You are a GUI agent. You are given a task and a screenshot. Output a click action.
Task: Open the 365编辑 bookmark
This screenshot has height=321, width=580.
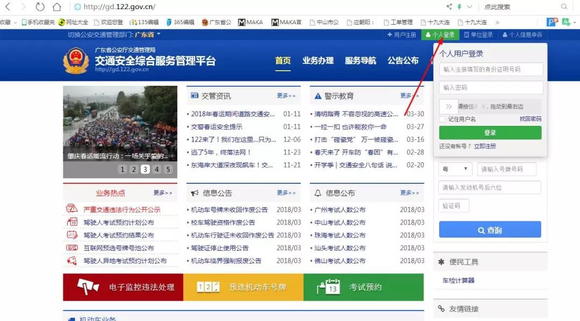180,22
